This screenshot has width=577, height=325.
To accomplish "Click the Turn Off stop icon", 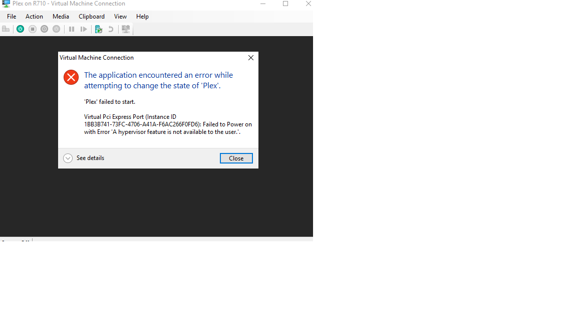I will tap(33, 29).
